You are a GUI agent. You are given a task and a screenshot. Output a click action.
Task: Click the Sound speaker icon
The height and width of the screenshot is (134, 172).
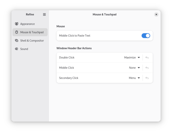(x=17, y=49)
